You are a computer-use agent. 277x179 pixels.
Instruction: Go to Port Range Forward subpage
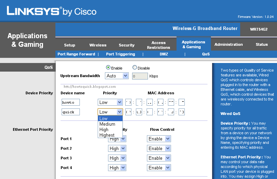point(76,54)
